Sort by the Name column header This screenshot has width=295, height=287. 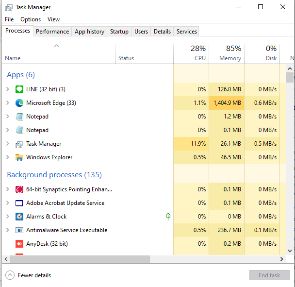(59, 54)
